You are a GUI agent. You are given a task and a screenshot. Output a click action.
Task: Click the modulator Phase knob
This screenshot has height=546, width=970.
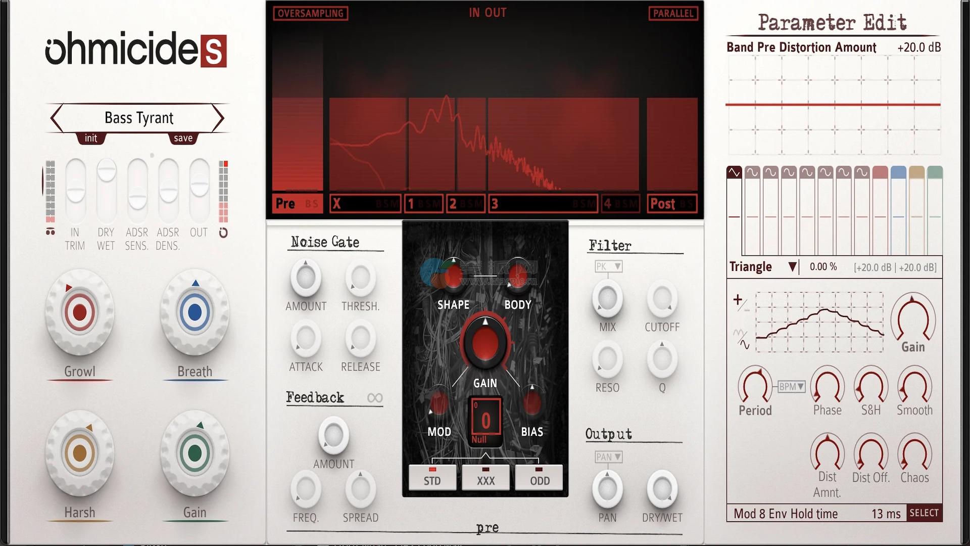(x=827, y=385)
